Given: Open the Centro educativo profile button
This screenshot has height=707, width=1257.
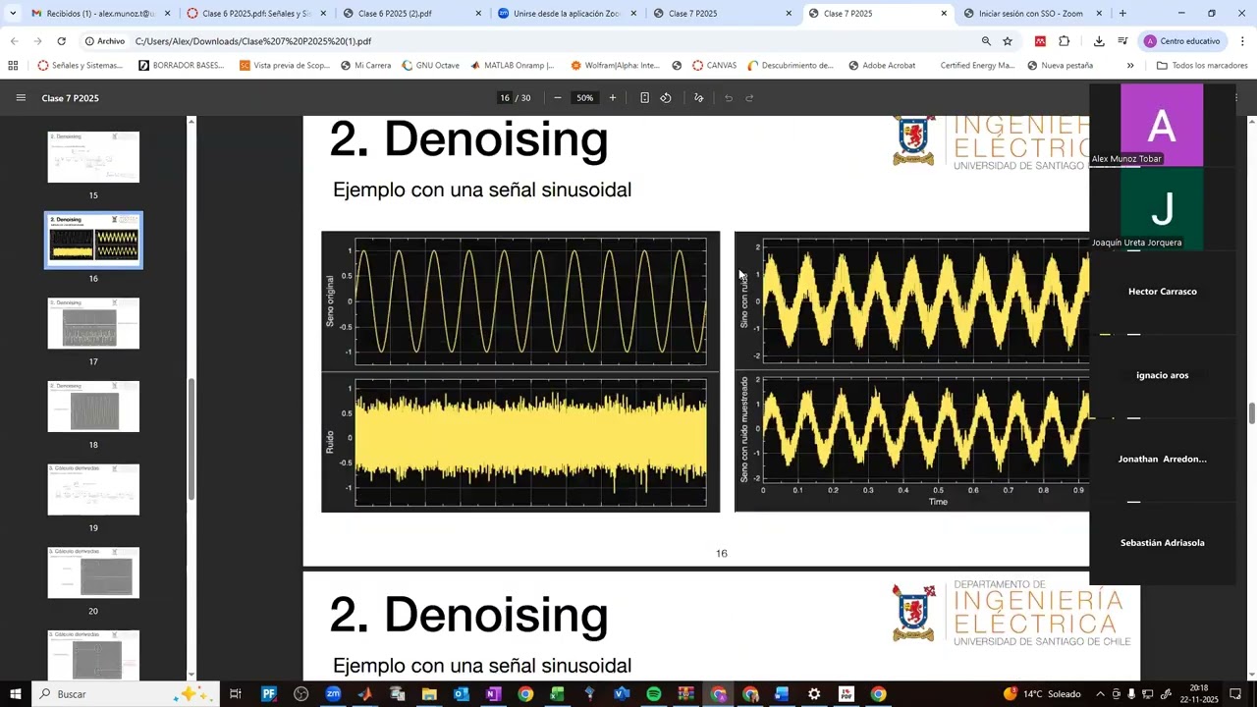Looking at the screenshot, I should 1182,41.
